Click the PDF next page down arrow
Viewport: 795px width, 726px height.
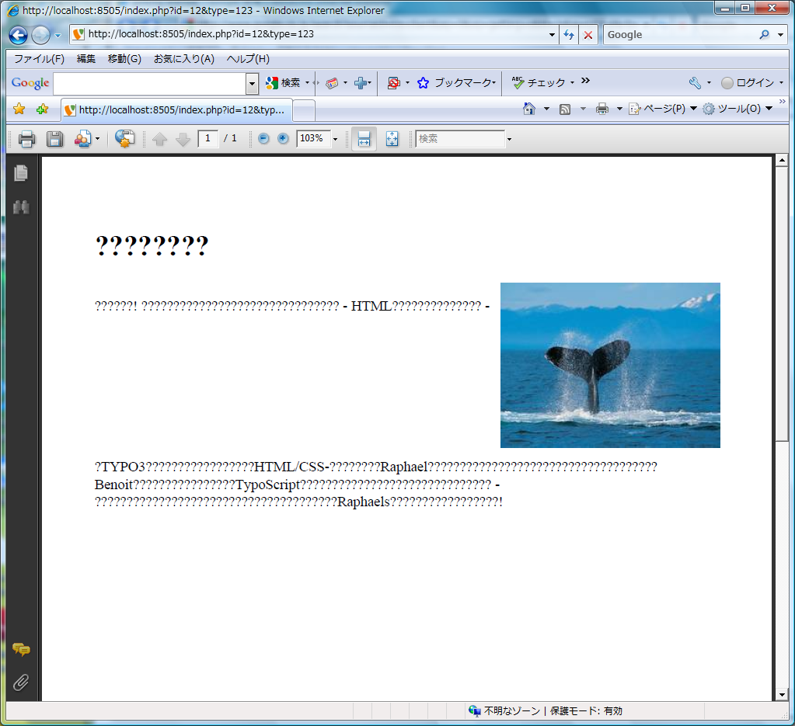183,139
